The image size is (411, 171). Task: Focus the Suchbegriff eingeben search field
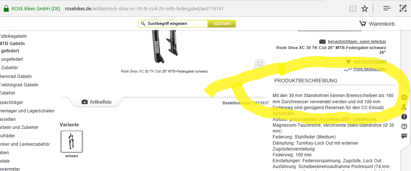[173, 23]
